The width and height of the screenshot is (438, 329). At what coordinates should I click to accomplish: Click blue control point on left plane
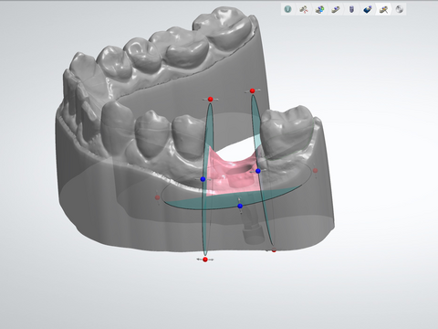(203, 179)
